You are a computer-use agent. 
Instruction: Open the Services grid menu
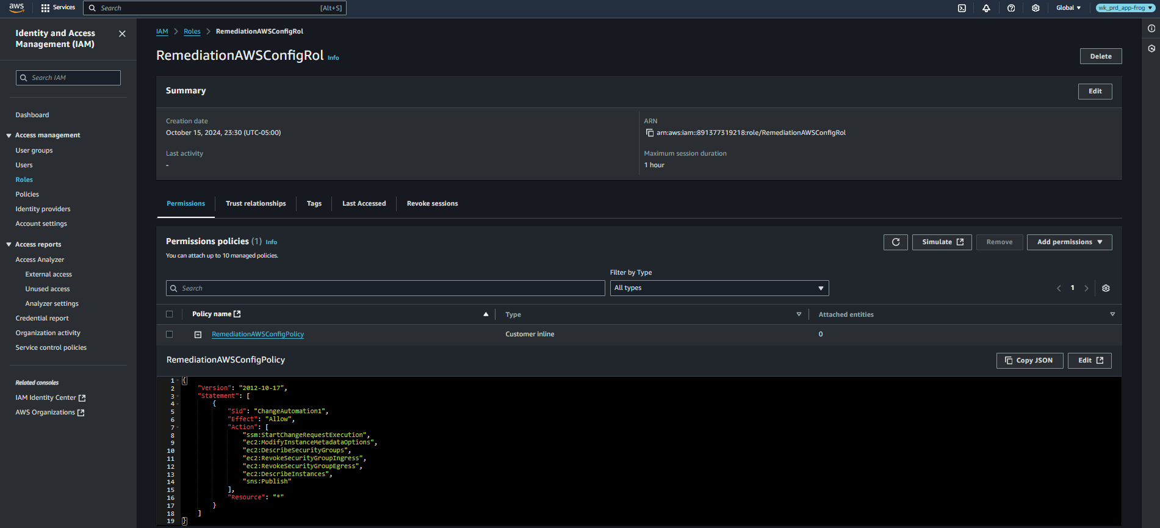[x=58, y=8]
